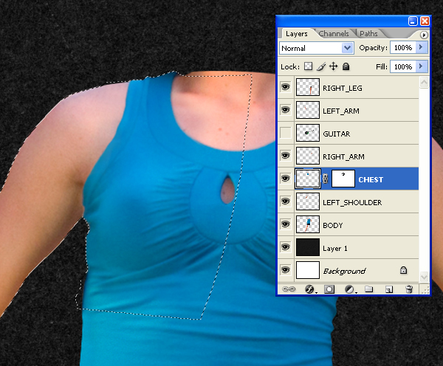Screen dimensions: 443x366
Task: Hide the RIGHT_LEG layer
Action: 285,86
